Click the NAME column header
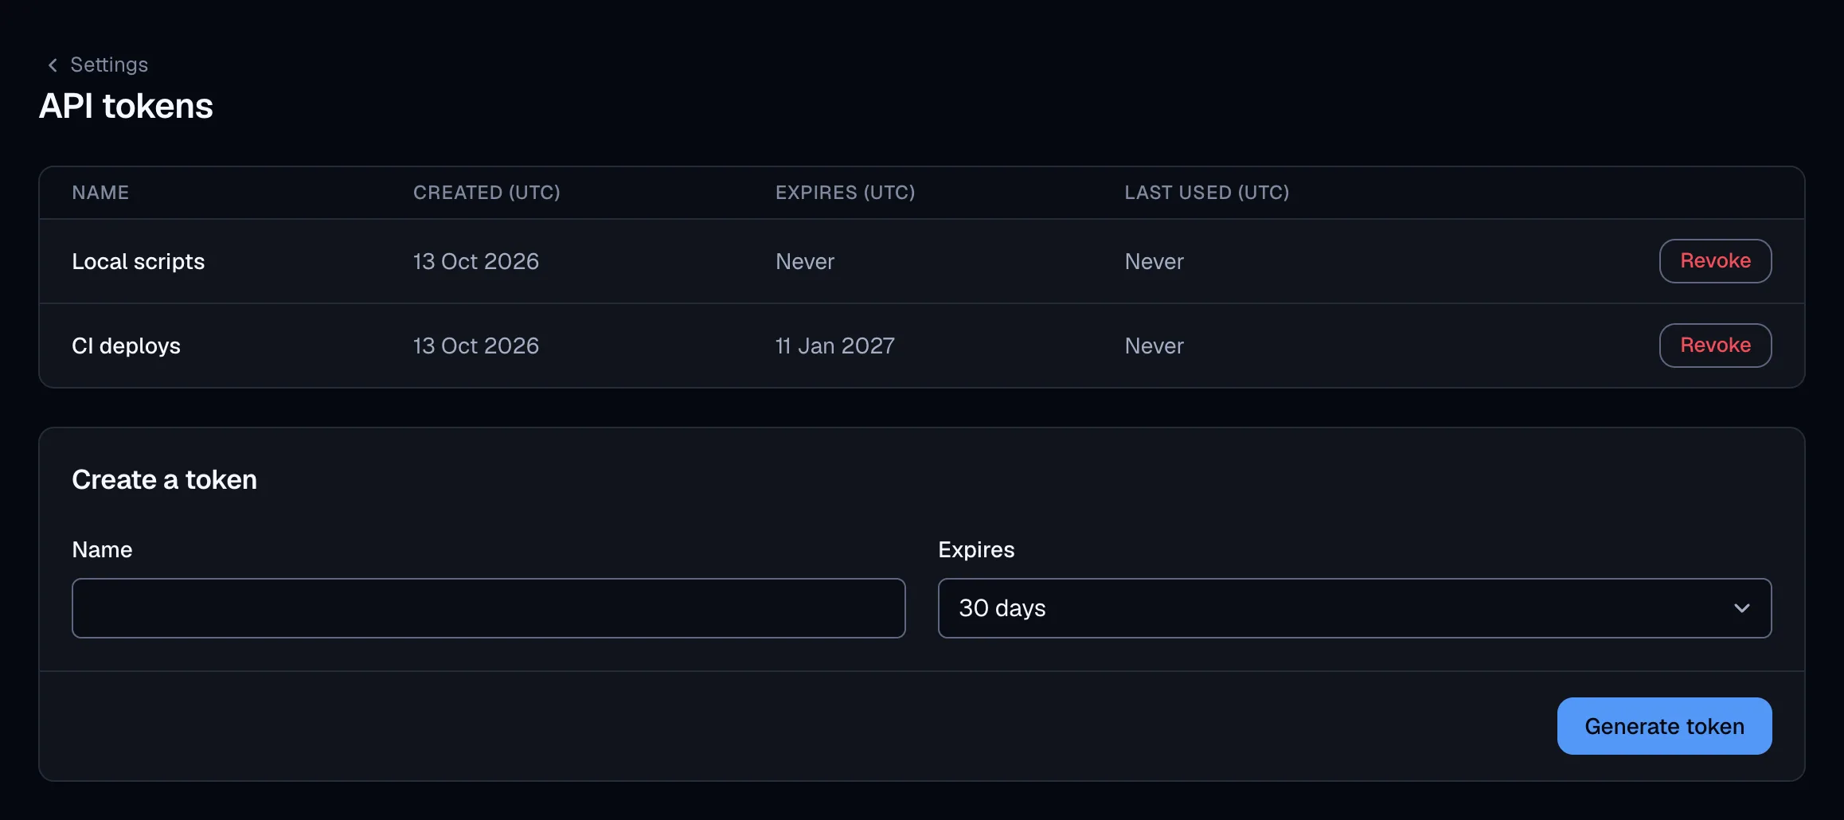This screenshot has width=1844, height=820. 100,193
